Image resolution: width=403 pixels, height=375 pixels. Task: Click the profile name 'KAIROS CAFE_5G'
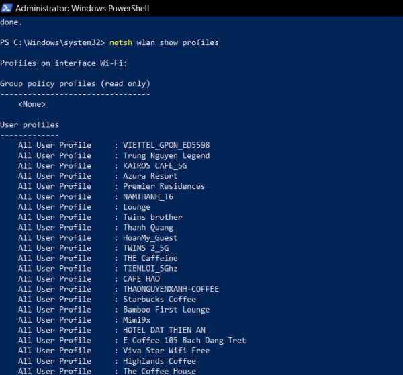point(155,165)
